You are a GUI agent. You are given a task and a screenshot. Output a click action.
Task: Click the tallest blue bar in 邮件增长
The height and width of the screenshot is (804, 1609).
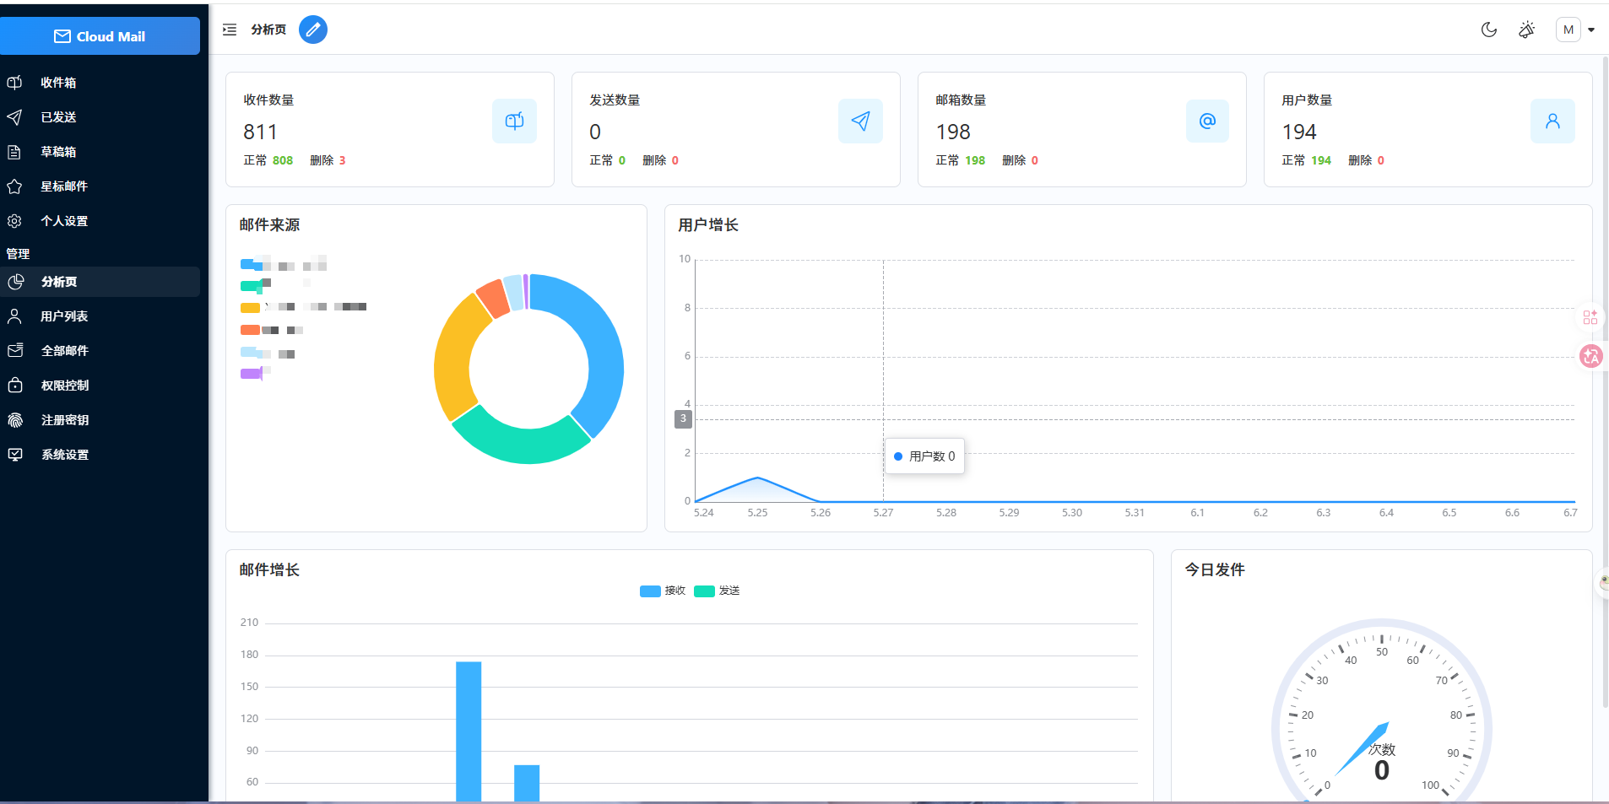(x=469, y=731)
